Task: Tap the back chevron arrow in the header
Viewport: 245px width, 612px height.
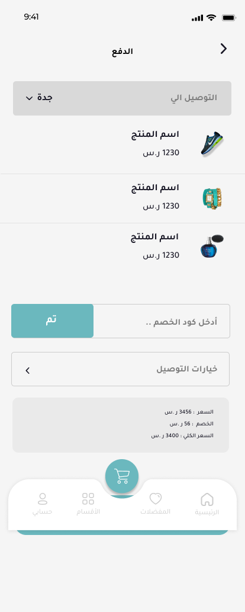Action: click(223, 49)
